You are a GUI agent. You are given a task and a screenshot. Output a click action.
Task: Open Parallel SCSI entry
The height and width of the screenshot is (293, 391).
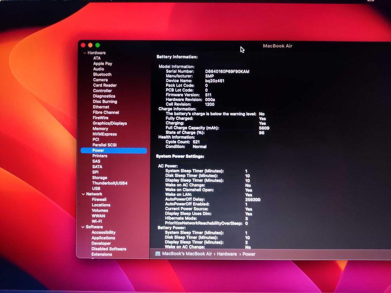click(104, 145)
